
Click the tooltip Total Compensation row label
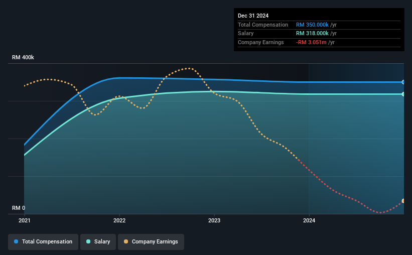(x=263, y=25)
